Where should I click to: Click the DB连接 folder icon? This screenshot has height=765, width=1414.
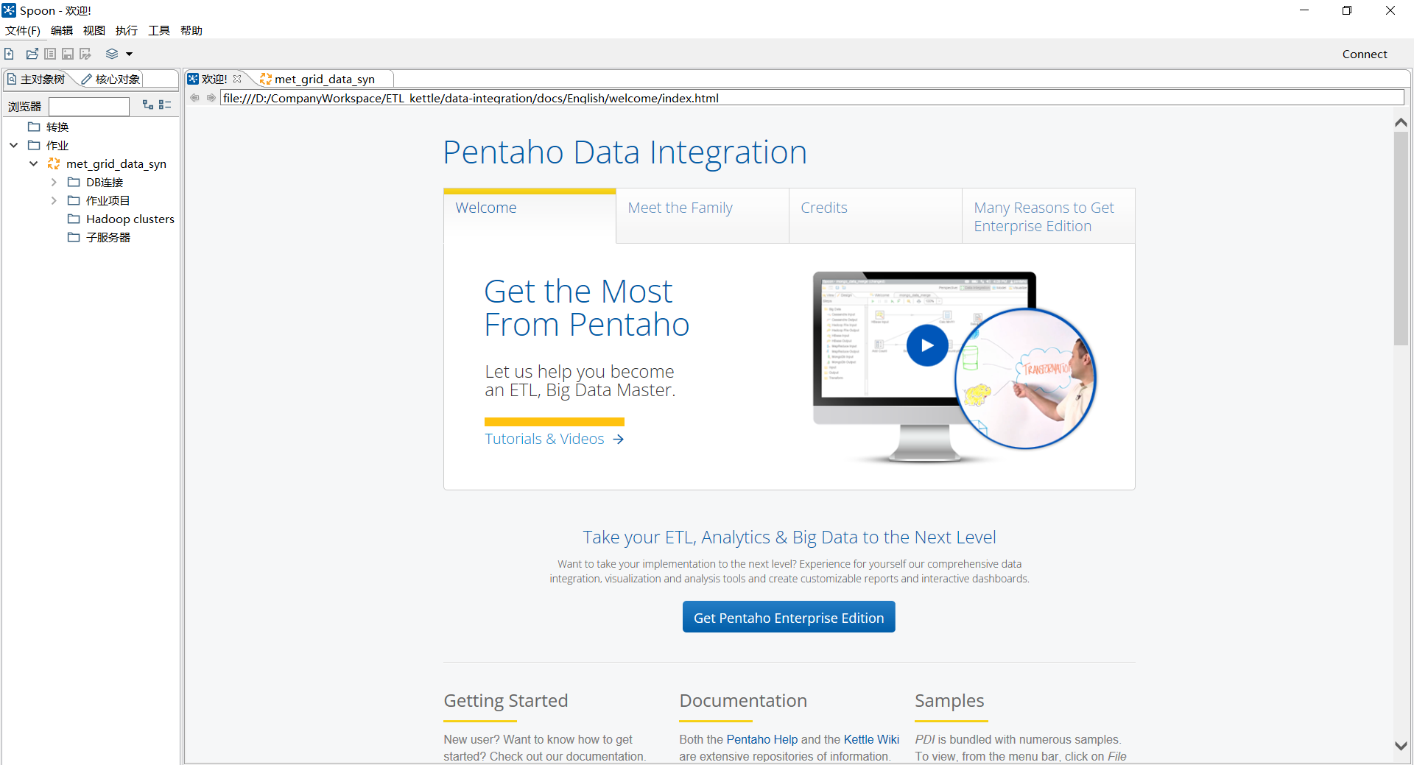click(x=74, y=182)
